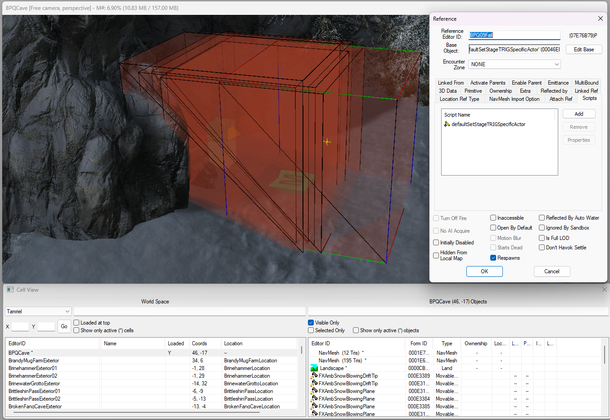Image resolution: width=610 pixels, height=420 pixels.
Task: Tick the Open By Default checkbox
Action: pyautogui.click(x=493, y=228)
